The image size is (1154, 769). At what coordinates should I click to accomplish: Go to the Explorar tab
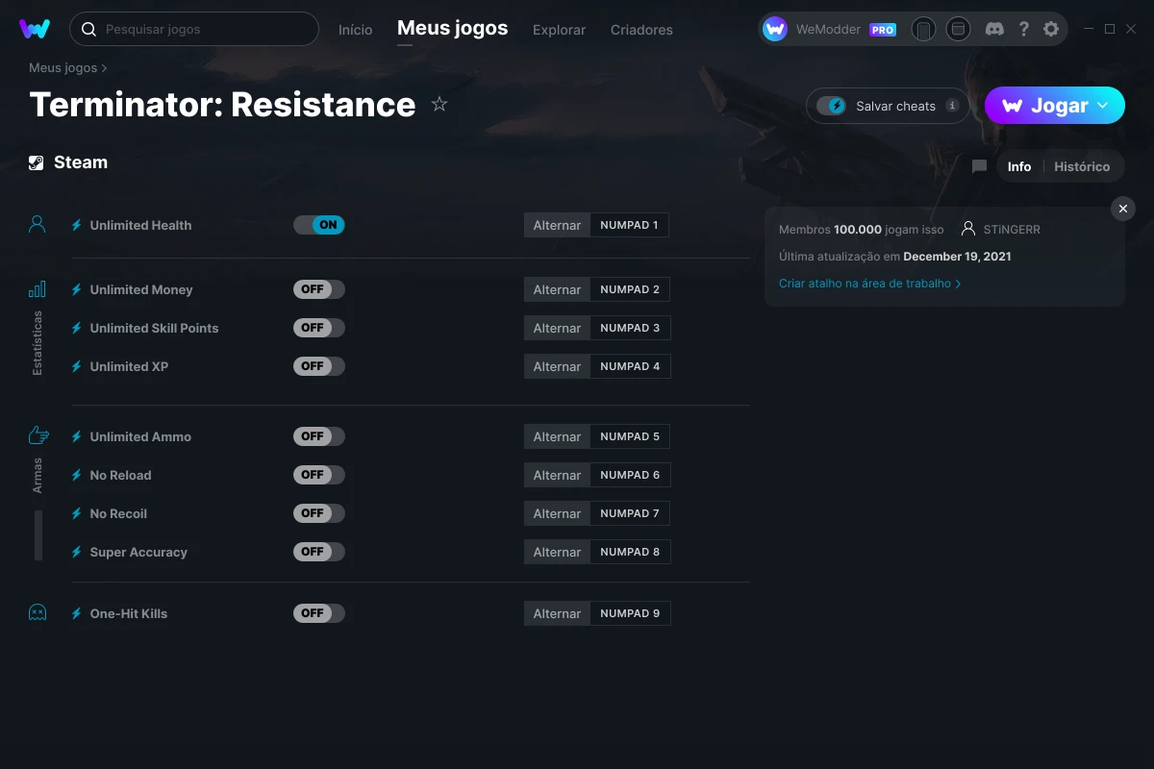pyautogui.click(x=559, y=30)
